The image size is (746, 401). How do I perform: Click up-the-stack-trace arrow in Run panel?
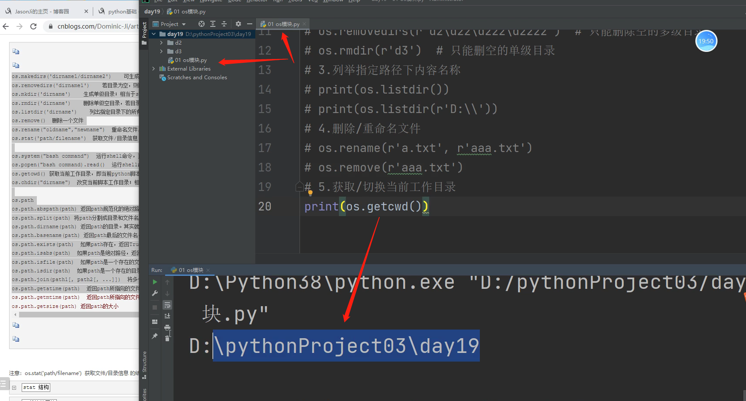point(167,282)
